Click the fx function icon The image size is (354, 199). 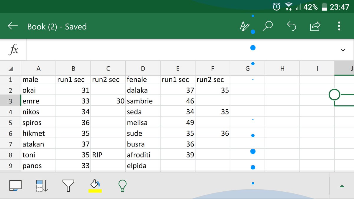(x=13, y=50)
